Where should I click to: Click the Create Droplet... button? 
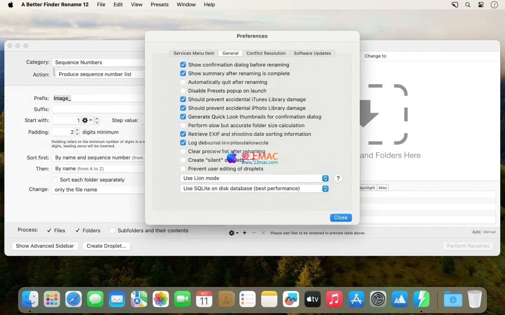pyautogui.click(x=106, y=246)
